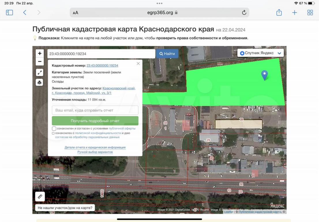Open Safari sidebar panel
Screen dimensions: 319x222
point(10,12)
